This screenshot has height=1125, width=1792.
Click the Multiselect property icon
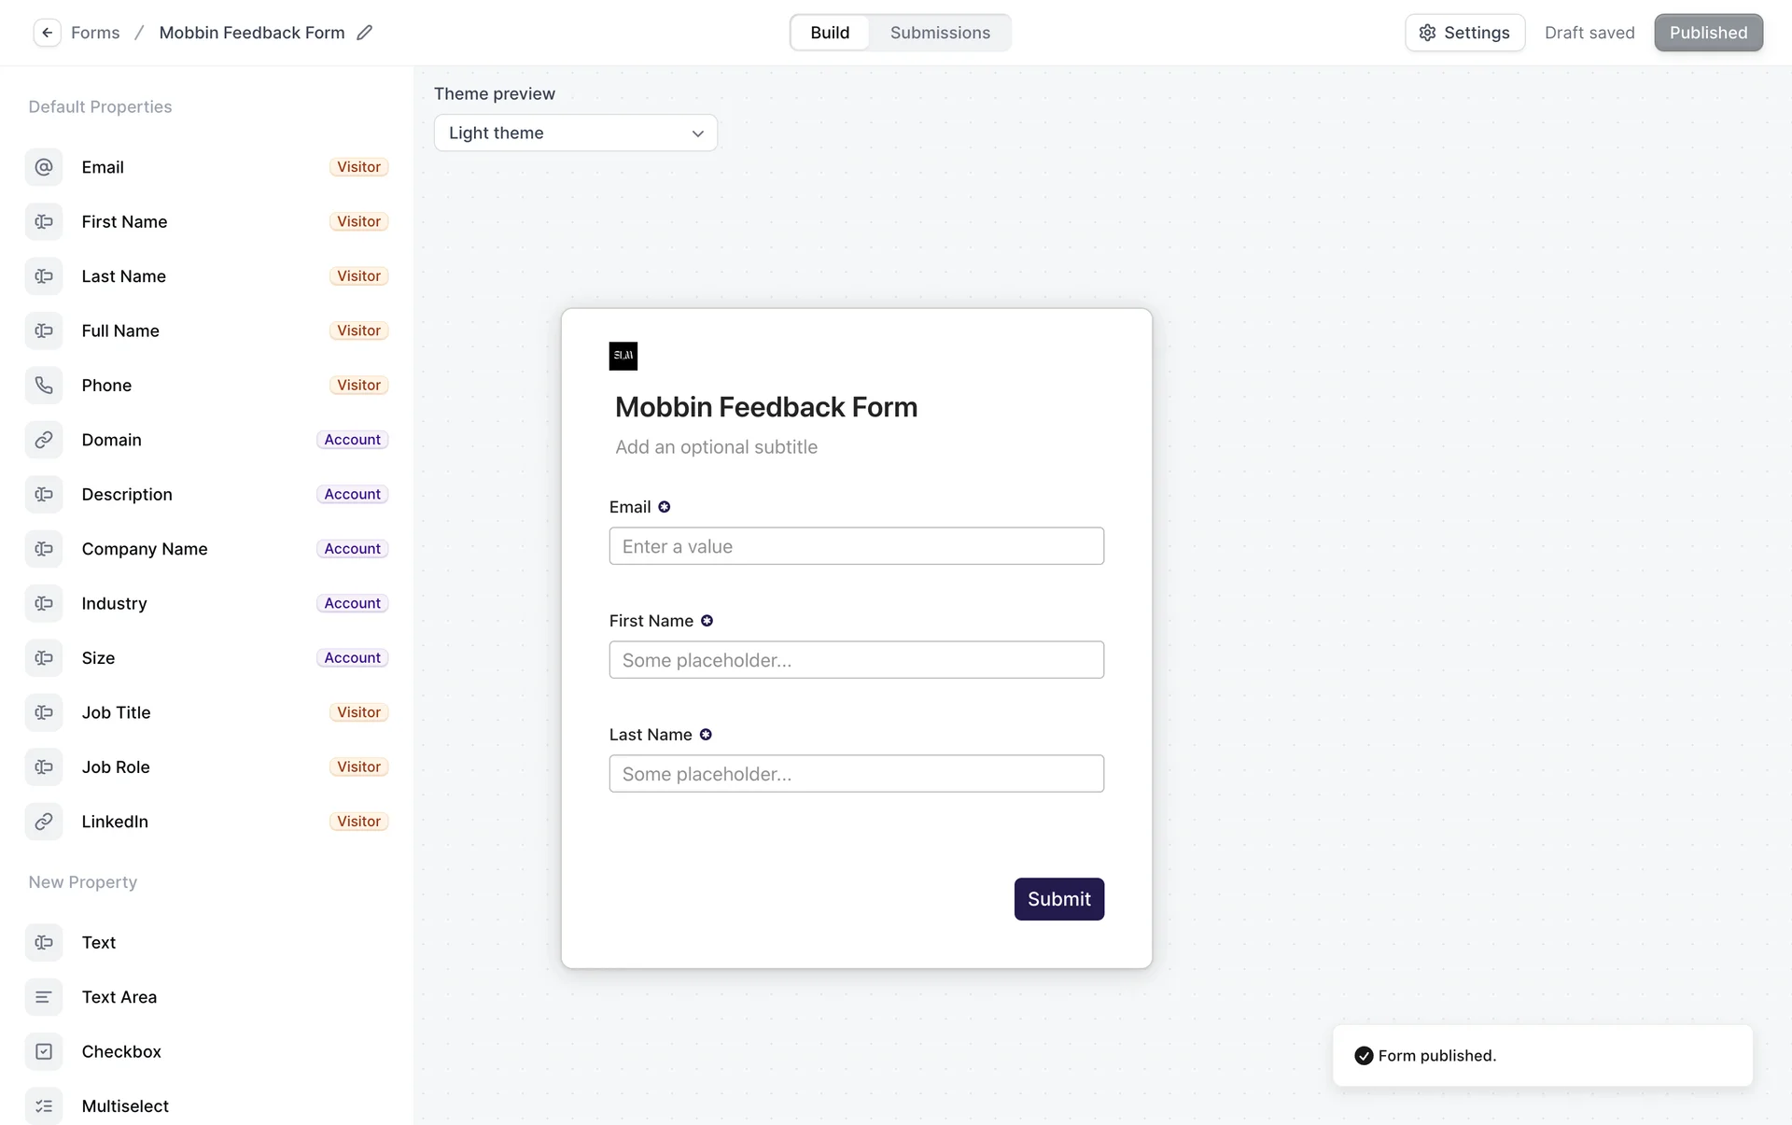point(44,1106)
